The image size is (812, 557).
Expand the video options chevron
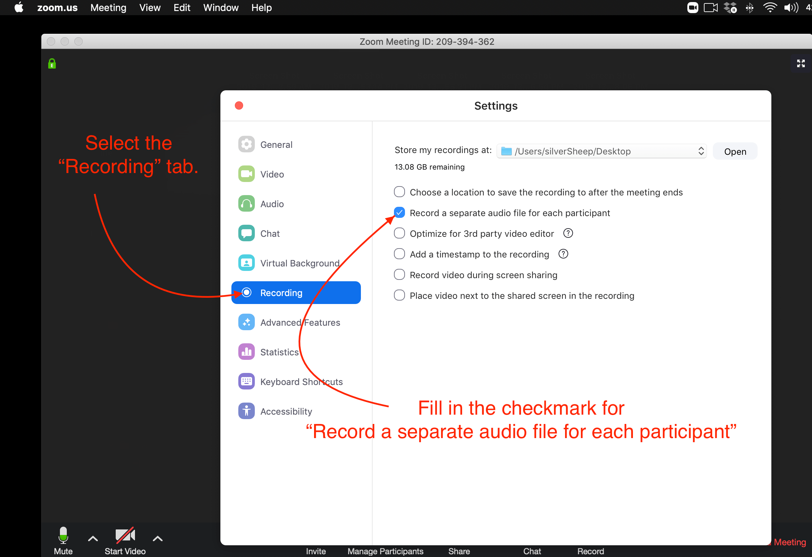pos(157,538)
